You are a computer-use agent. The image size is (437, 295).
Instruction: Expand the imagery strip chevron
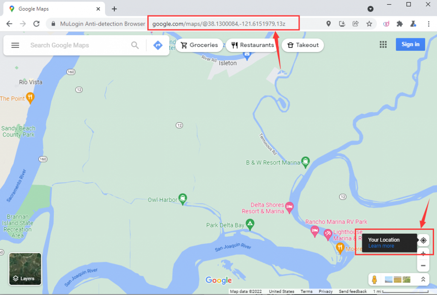(x=423, y=279)
